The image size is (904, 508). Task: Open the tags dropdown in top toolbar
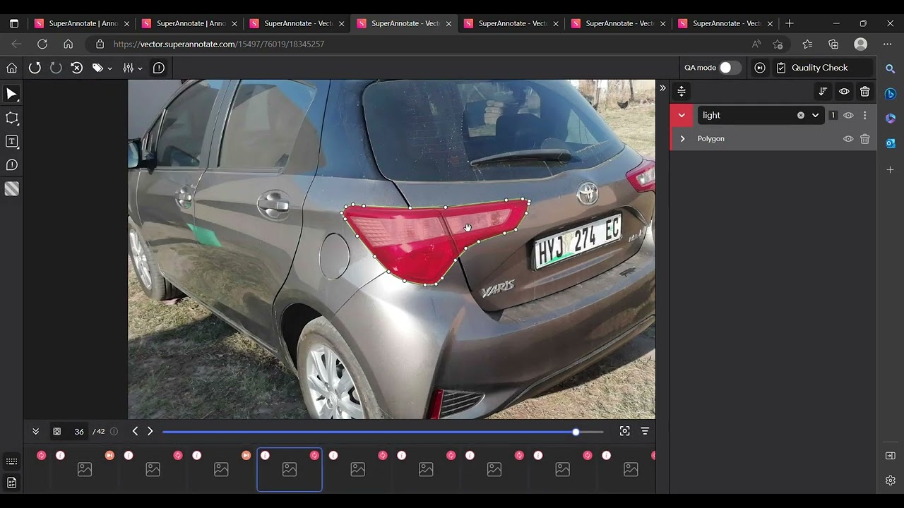click(102, 68)
